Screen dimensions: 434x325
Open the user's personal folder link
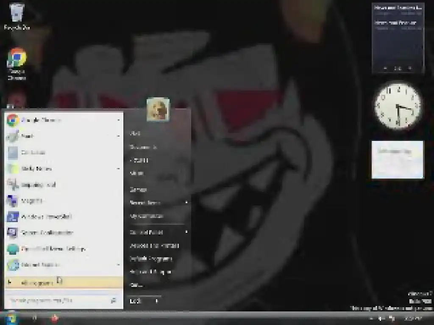[x=135, y=133]
